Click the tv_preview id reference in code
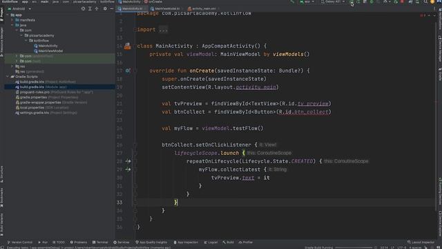The height and width of the screenshot is (249, 442). [313, 104]
